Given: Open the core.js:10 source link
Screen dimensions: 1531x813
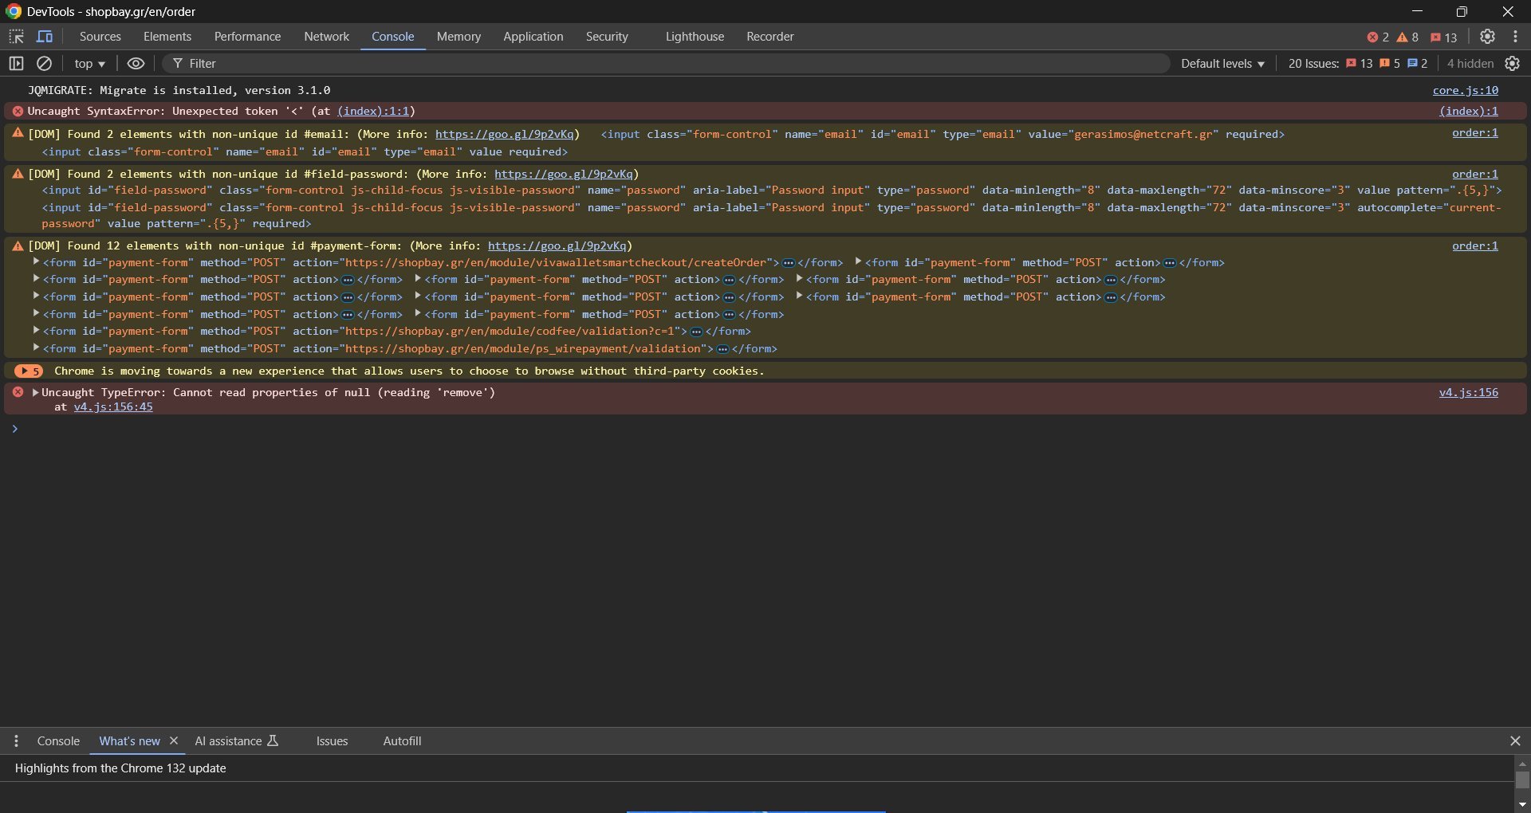Looking at the screenshot, I should pos(1465,90).
